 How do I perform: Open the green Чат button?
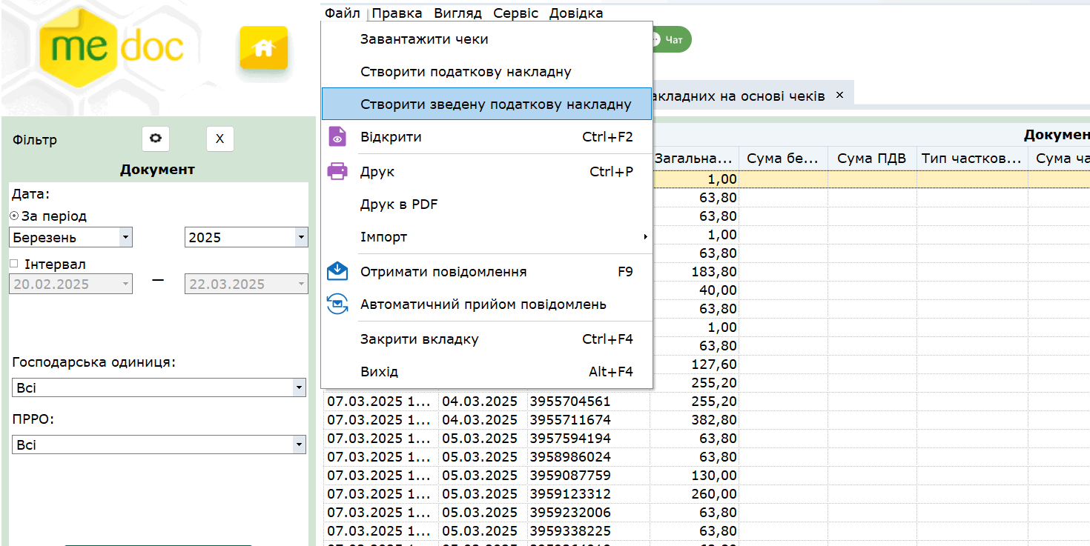point(671,40)
